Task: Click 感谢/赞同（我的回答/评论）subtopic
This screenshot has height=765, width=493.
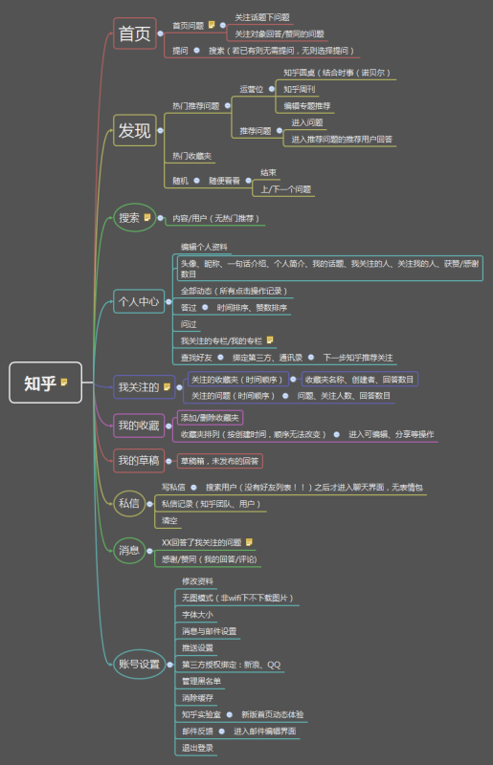Action: [x=209, y=559]
